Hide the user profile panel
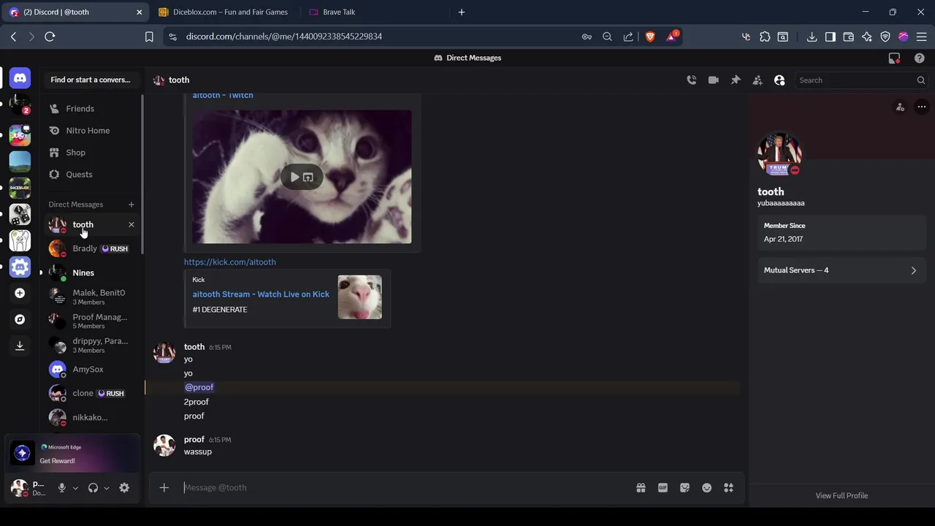The width and height of the screenshot is (935, 526). click(779, 80)
